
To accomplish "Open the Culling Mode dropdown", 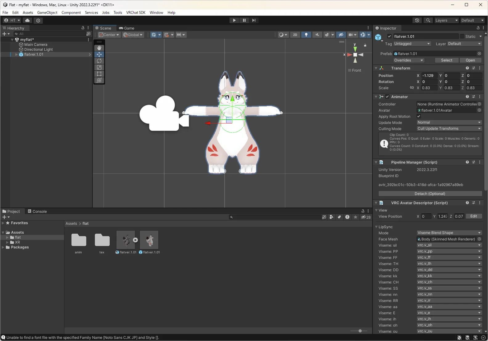I will (449, 129).
